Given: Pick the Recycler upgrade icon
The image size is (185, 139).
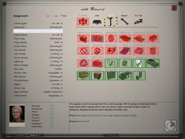Looking at the screenshot, I should point(83,63).
